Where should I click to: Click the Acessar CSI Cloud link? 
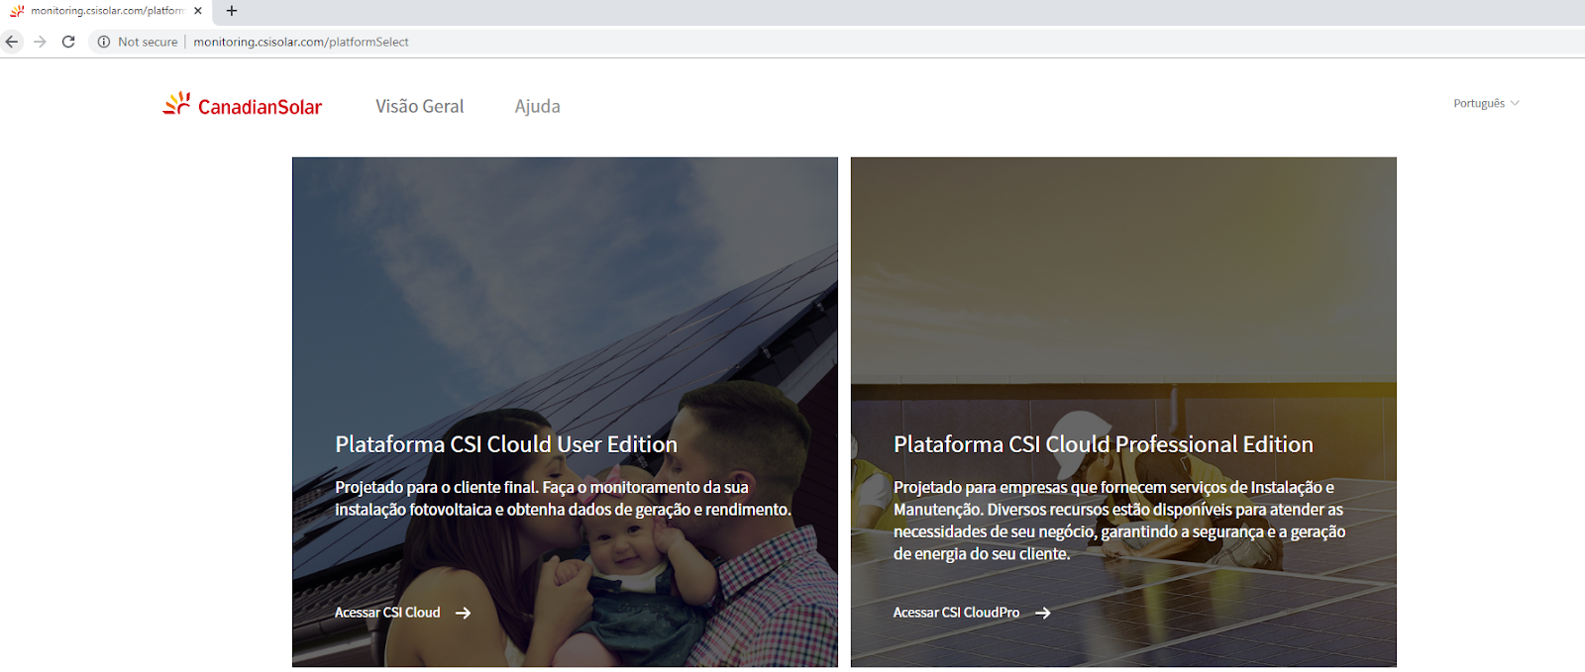pos(387,613)
